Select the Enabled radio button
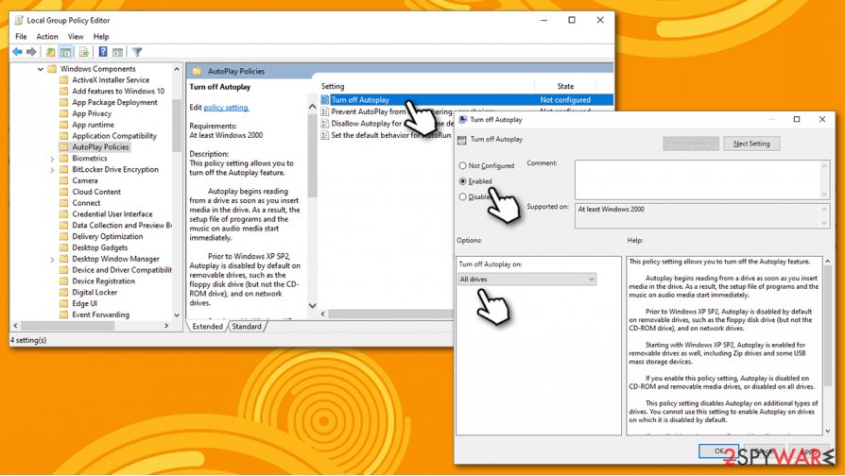The image size is (845, 476). (x=462, y=181)
